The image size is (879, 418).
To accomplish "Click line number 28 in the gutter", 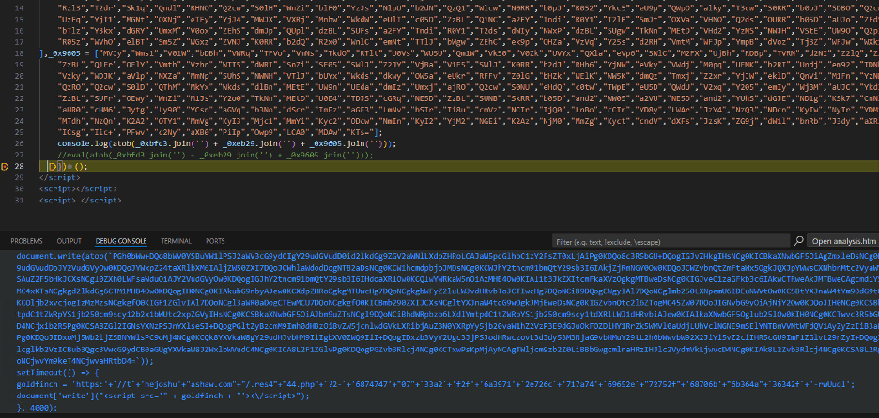I will [20, 166].
